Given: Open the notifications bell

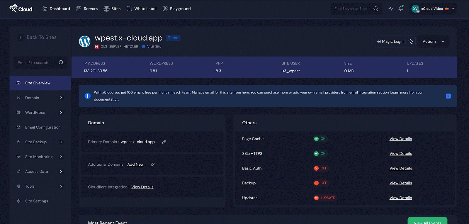Looking at the screenshot, I should tap(401, 9).
